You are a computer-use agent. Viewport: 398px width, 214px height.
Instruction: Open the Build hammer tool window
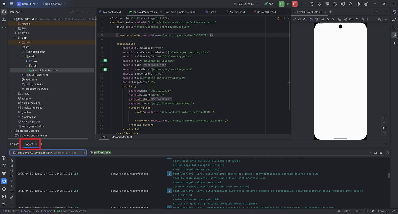pos(4,158)
